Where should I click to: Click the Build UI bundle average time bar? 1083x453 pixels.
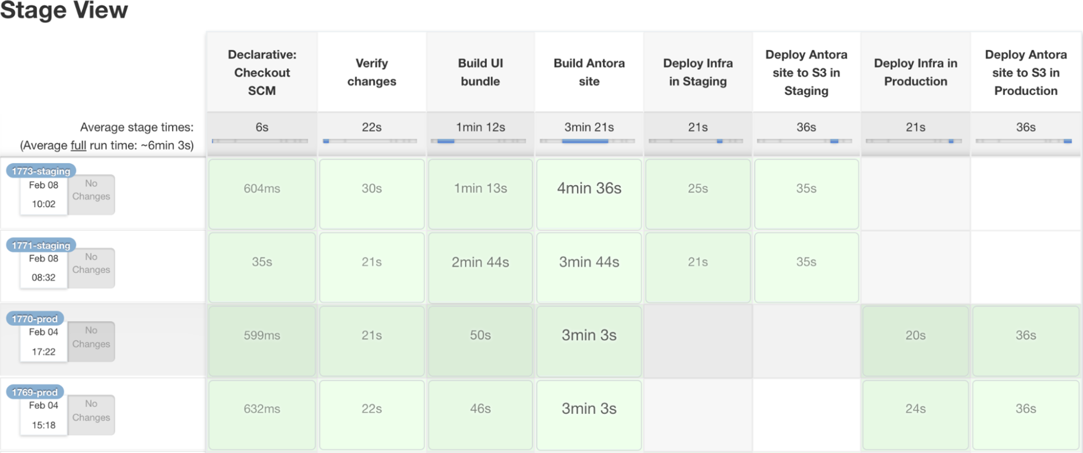[x=480, y=141]
